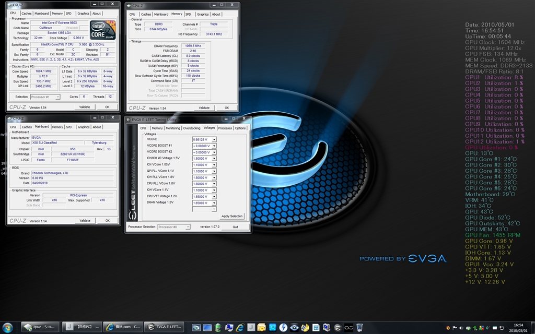Open the DRAM Voltage 1.5V dropdown
Viewport: 535px width, 334px height.
214,203
